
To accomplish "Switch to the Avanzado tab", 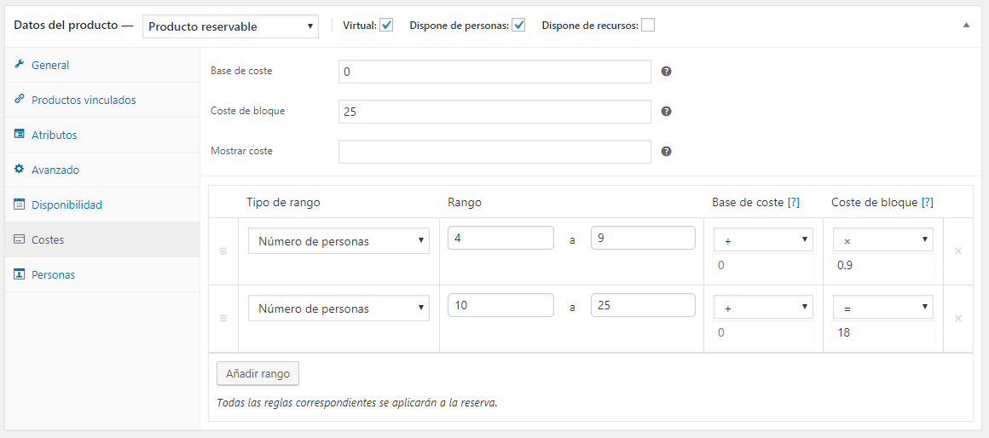I will click(102, 170).
